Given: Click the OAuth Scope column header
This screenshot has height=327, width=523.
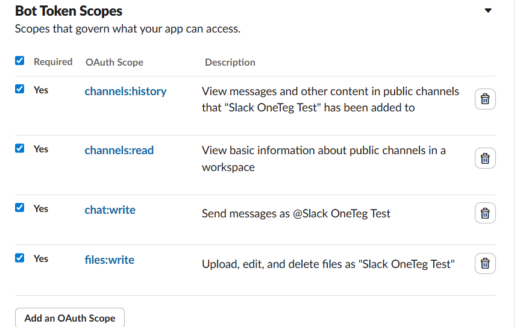Looking at the screenshot, I should (x=114, y=63).
